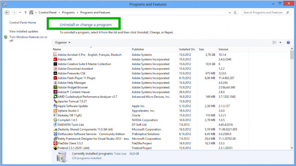Click the scrollbar down arrow
296x166 pixels.
coord(292,148)
